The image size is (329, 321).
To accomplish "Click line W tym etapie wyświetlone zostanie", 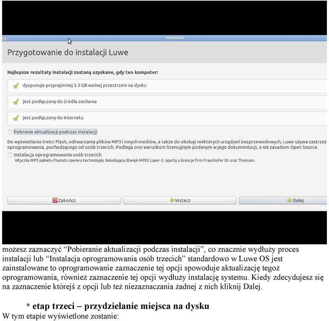I will pos(61,316).
